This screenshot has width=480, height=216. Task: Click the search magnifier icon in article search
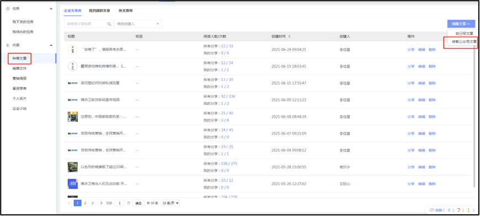[x=109, y=24]
